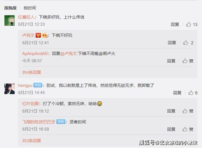Click the orange V verified badge next to 卢克文
The height and width of the screenshot is (148, 202).
click(38, 35)
